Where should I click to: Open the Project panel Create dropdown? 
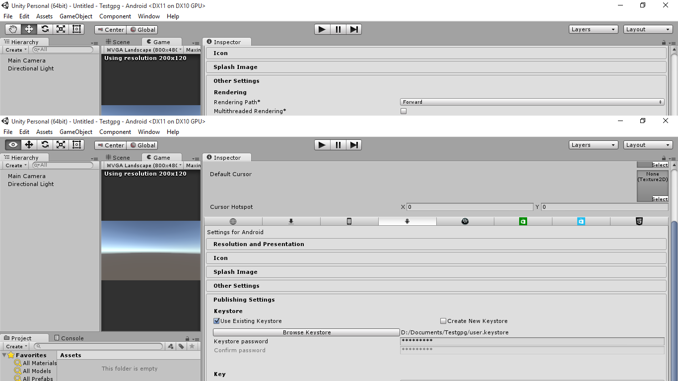tap(16, 346)
